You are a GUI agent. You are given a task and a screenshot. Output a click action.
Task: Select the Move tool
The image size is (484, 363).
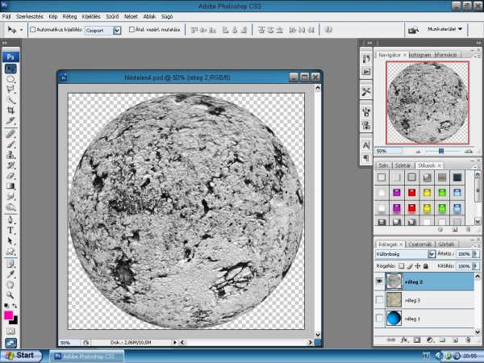[10, 69]
